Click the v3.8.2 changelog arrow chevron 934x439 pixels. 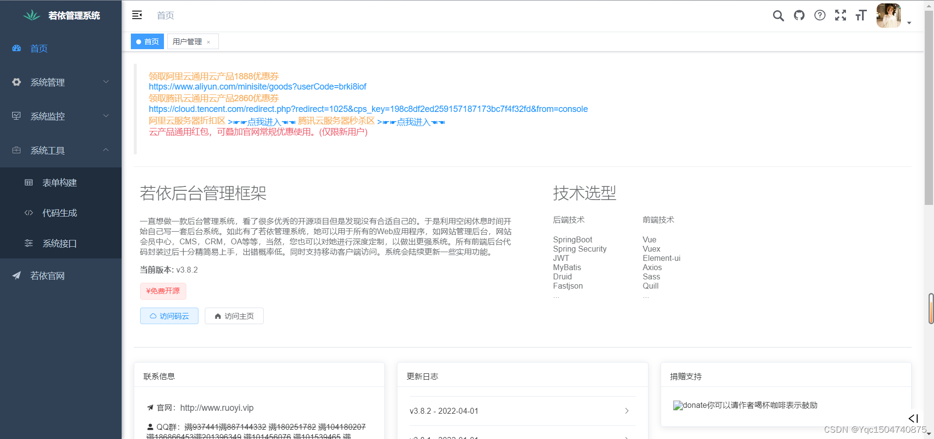[x=627, y=411]
